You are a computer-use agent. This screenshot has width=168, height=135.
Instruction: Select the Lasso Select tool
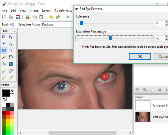4,44
